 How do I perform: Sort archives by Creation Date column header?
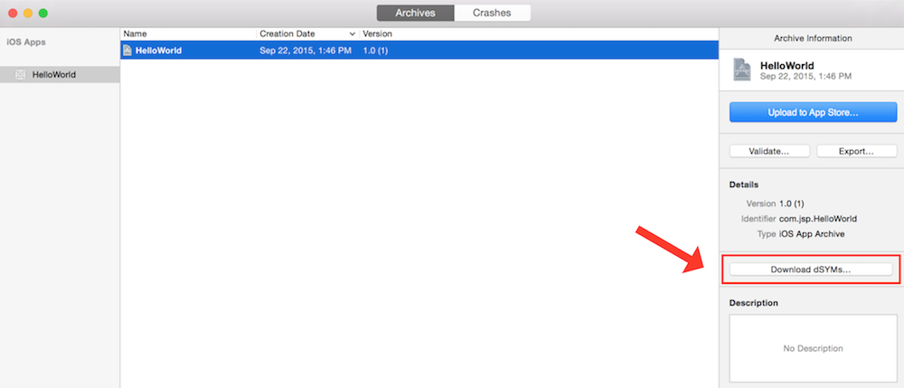(x=287, y=34)
